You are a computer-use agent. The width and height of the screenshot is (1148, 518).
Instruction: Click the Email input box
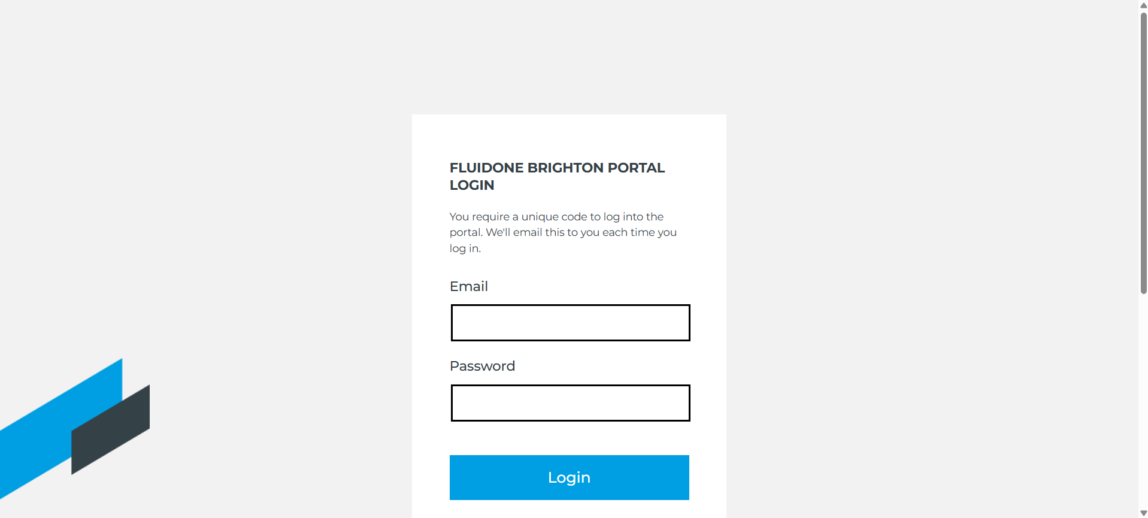click(570, 322)
